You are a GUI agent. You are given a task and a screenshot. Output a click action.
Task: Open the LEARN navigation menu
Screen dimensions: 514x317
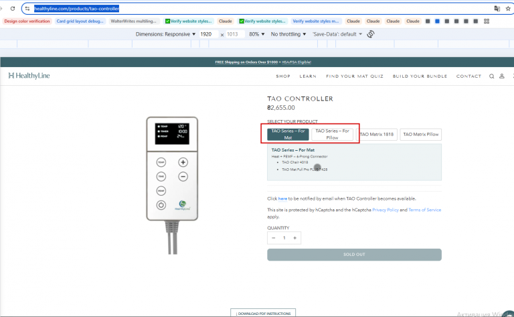[x=308, y=76]
